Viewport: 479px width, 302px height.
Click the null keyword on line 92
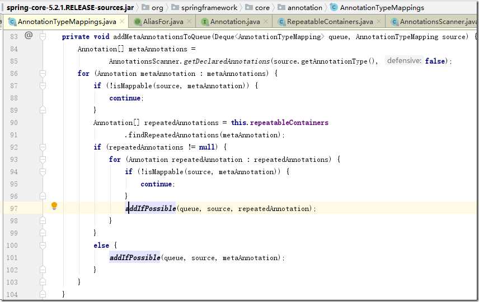coord(207,147)
